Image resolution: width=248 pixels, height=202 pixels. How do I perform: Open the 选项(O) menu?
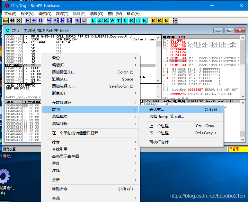96,14
